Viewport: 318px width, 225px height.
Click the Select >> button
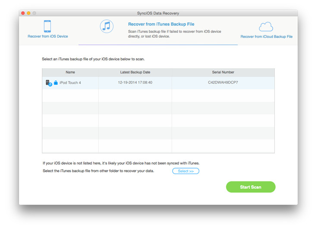click(186, 171)
